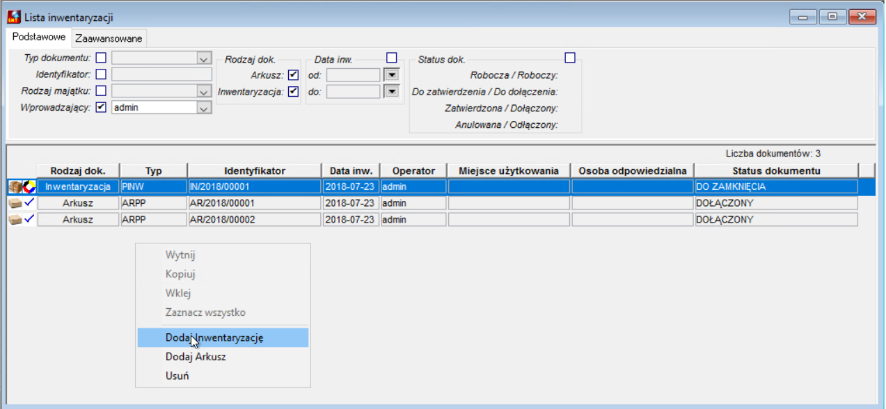The width and height of the screenshot is (886, 409).
Task: Enable the Typ dokumentu filter checkbox
Action: tap(101, 57)
